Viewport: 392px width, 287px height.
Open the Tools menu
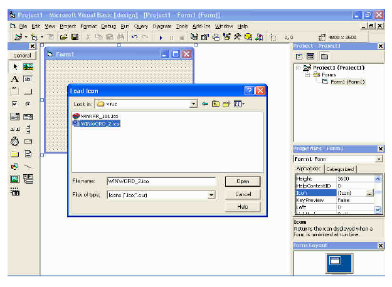(182, 26)
